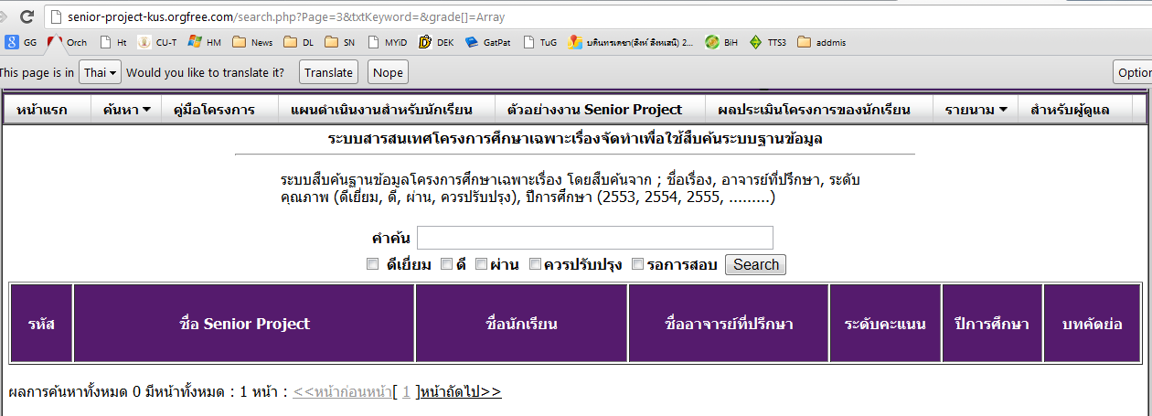Viewport: 1152px width, 416px height.
Task: Expand the ค้นหา dropdown menu
Action: click(x=126, y=110)
